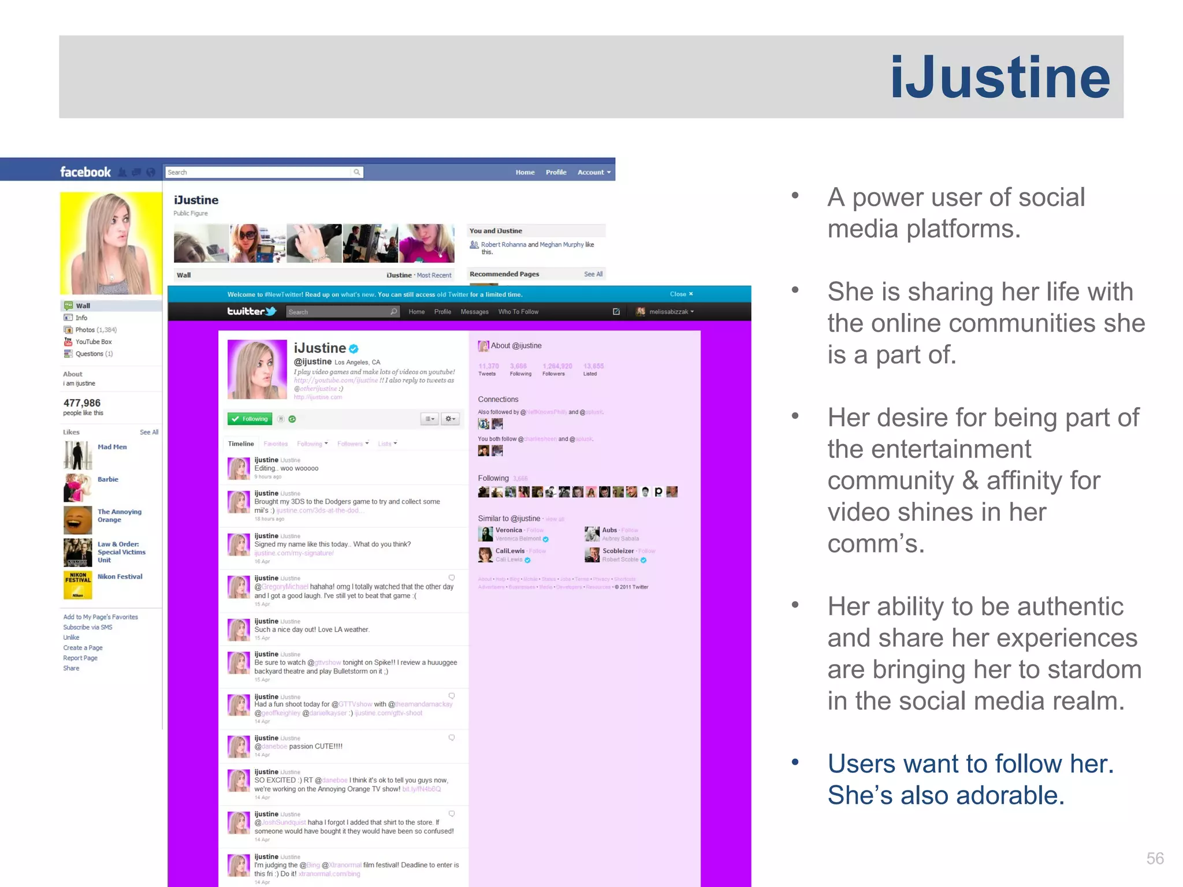Expand the Lists dropdown on Twitter profile

tap(387, 443)
